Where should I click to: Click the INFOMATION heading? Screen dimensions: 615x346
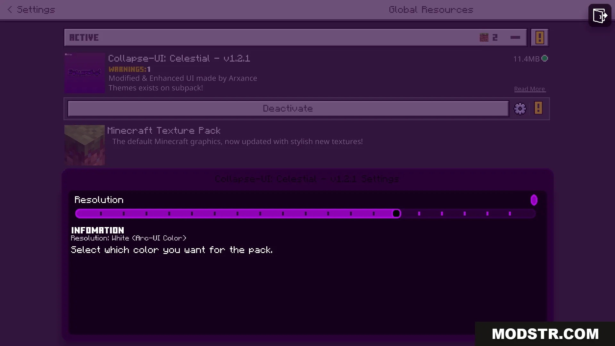(x=97, y=230)
